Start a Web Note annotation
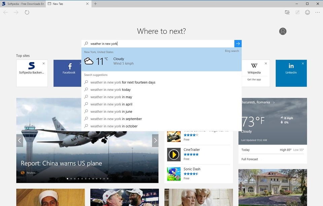 tap(297, 12)
